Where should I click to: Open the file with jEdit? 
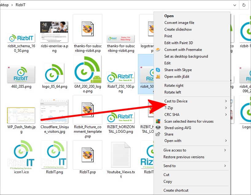[178, 77]
